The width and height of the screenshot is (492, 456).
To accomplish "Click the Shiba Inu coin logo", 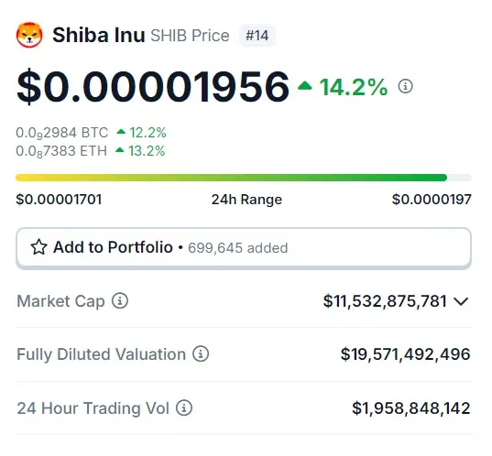I will tap(29, 35).
